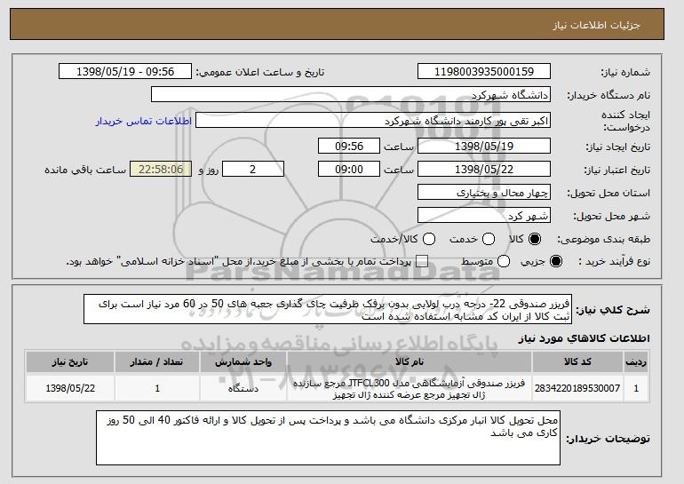Click item code 2834220189530007 cell
684x484 pixels.
click(577, 388)
